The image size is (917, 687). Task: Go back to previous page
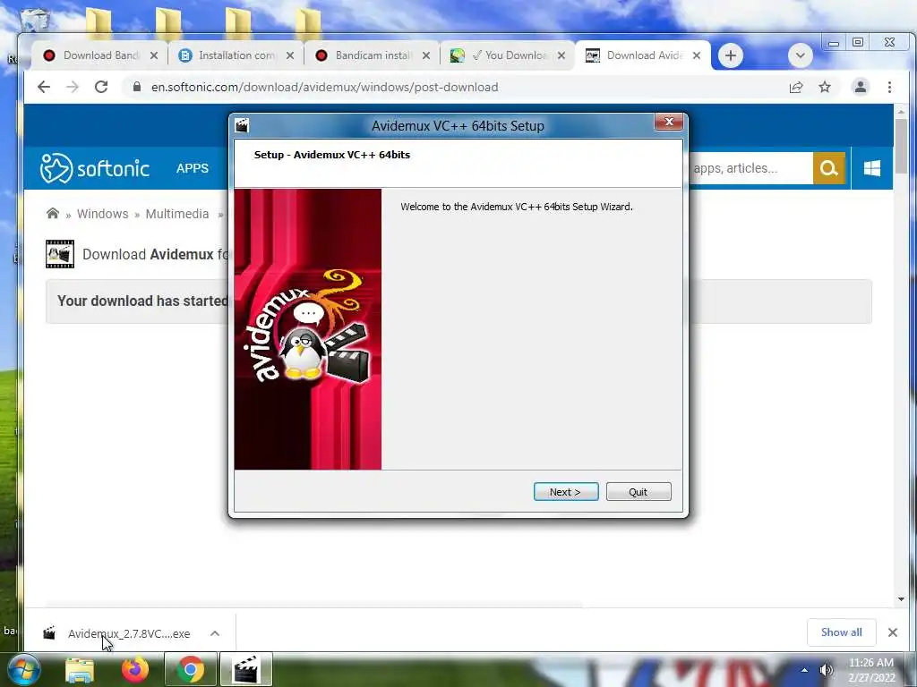(44, 87)
